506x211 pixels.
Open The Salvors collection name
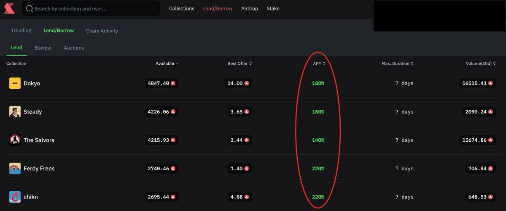click(x=39, y=140)
